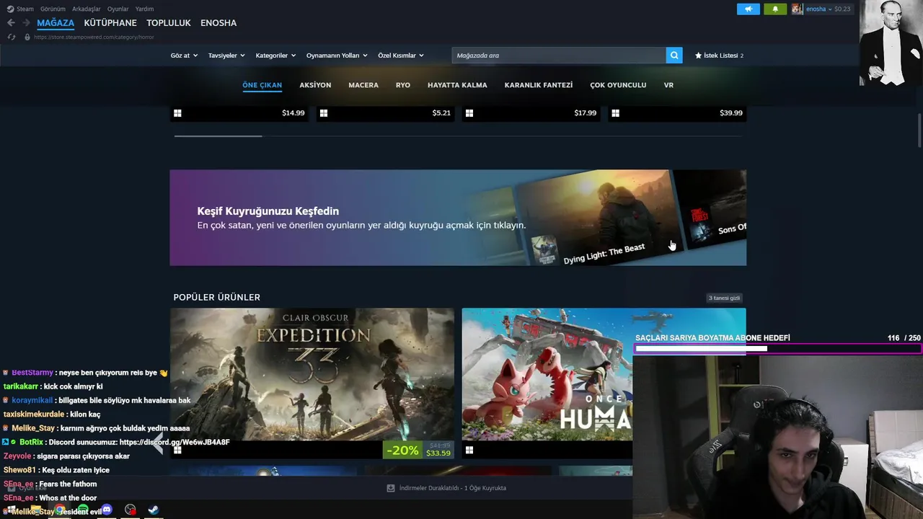Viewport: 923px width, 519px height.
Task: Click the $0.23 wallet balance
Action: (842, 9)
